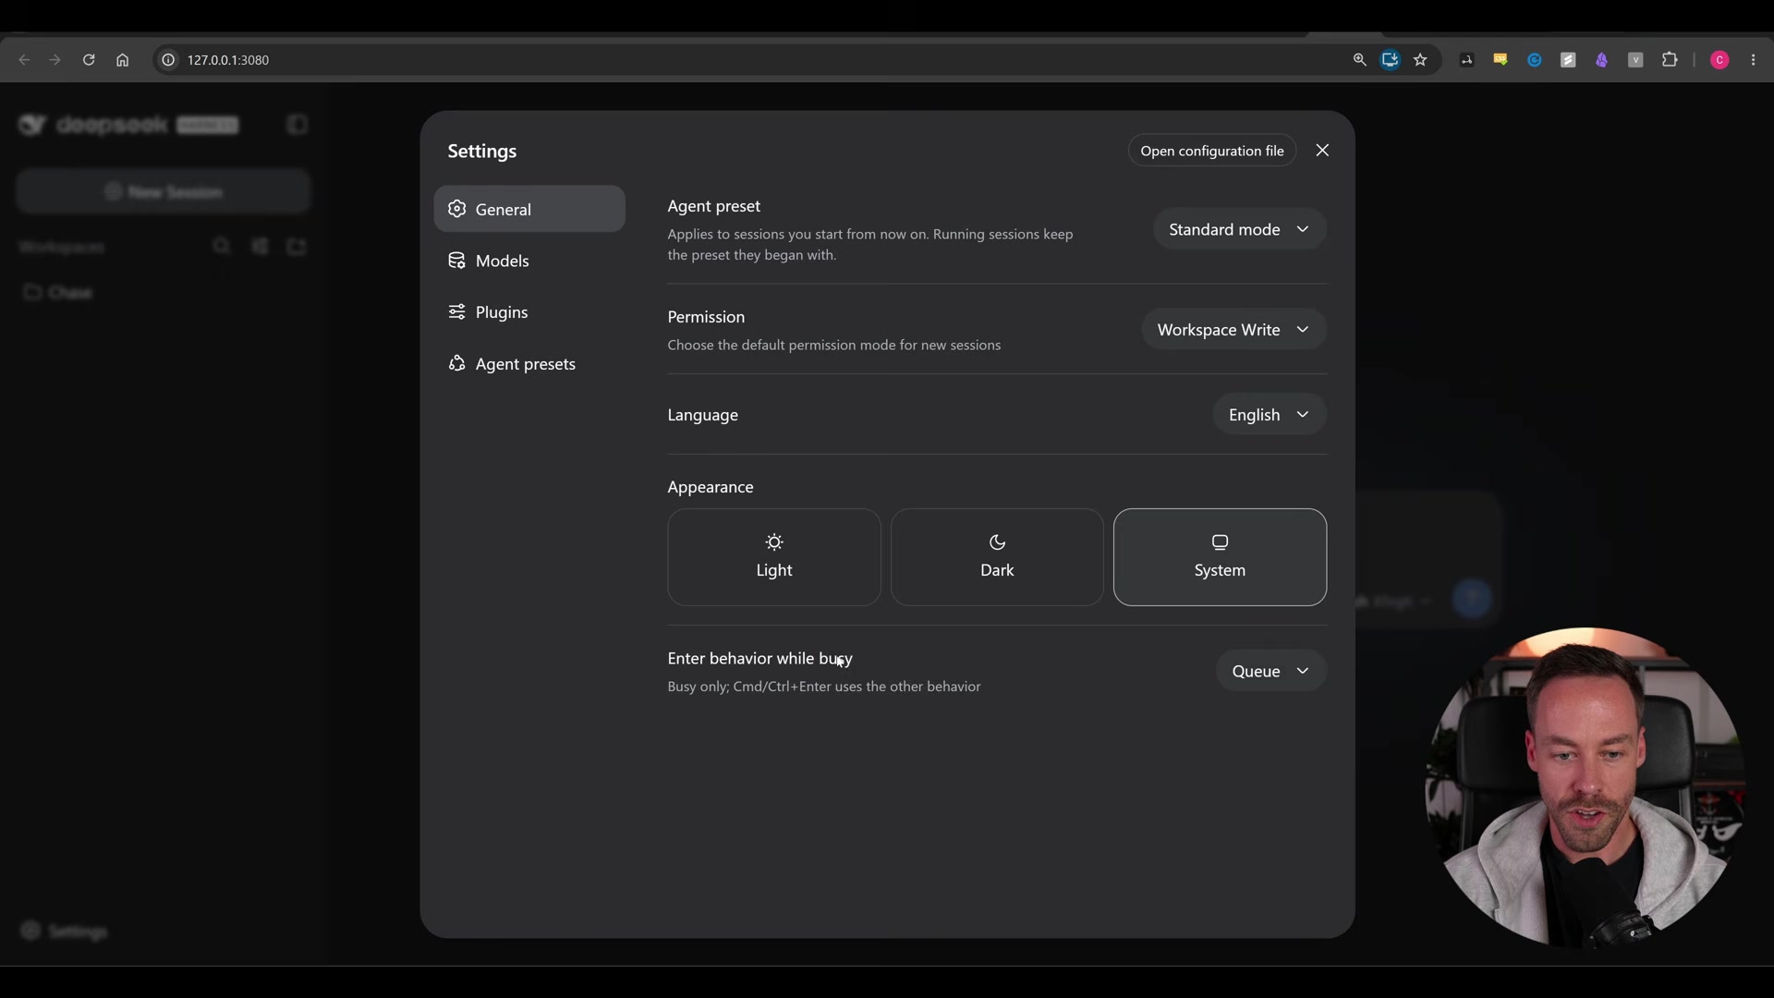1774x998 pixels.
Task: Open the browser home page
Action: pyautogui.click(x=122, y=60)
